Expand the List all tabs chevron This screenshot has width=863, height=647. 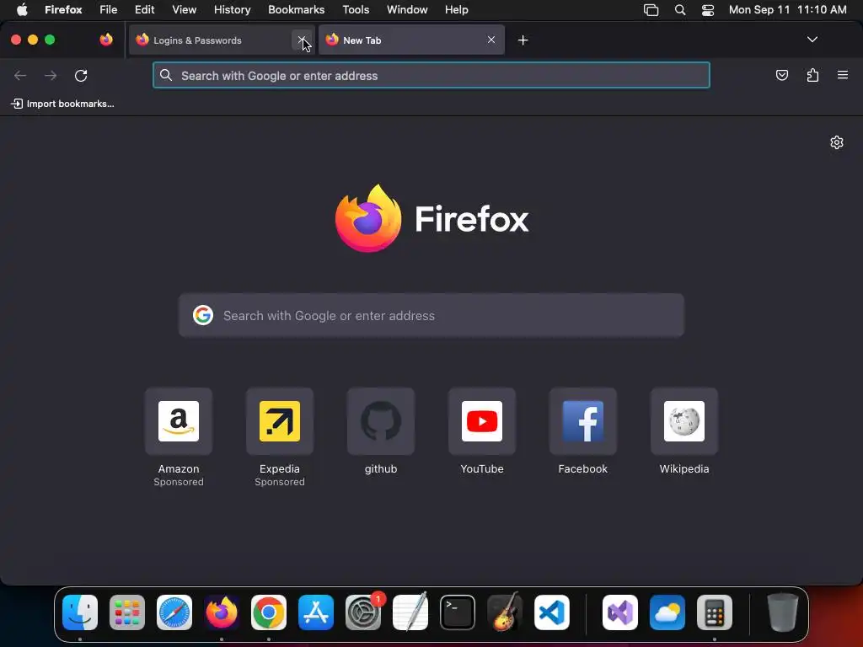click(812, 40)
